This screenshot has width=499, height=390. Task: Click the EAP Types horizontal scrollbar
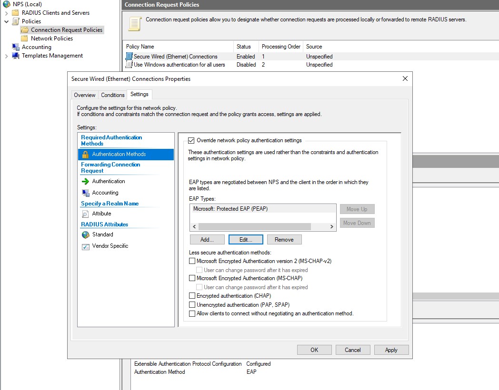point(254,227)
